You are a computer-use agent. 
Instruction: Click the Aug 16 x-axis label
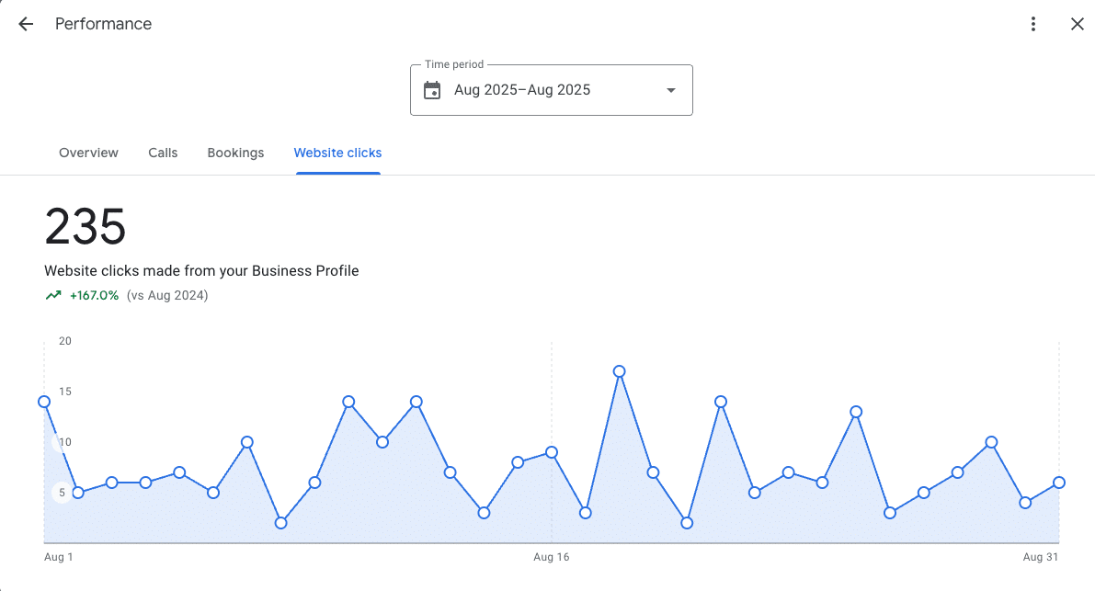point(552,557)
